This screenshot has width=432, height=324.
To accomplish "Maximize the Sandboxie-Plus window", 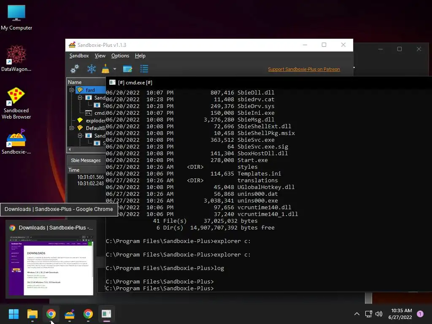I will pyautogui.click(x=324, y=45).
